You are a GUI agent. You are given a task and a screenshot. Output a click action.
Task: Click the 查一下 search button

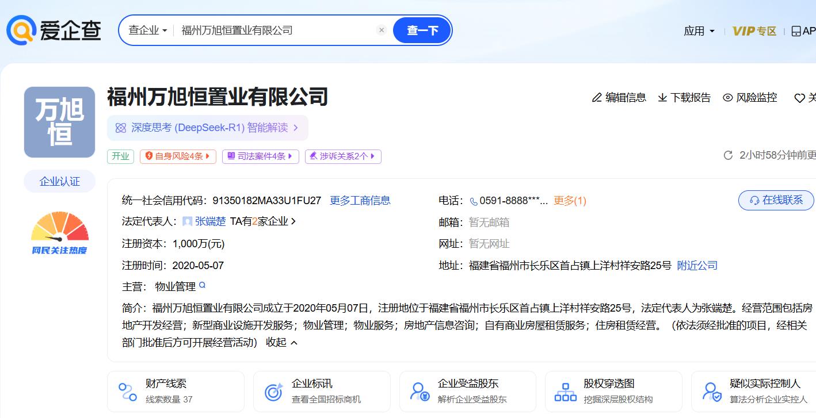pyautogui.click(x=422, y=30)
